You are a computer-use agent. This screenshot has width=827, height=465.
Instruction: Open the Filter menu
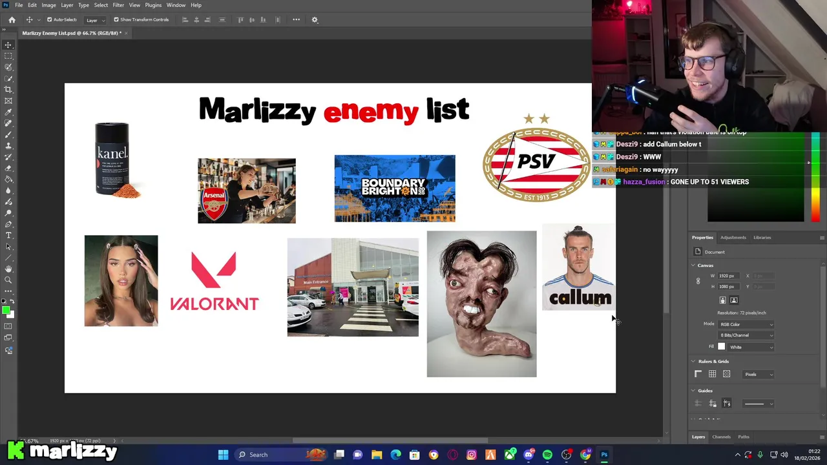(x=118, y=5)
